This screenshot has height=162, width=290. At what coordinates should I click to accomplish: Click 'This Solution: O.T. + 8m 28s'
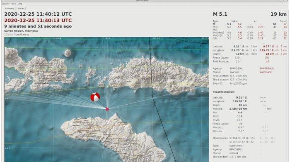click(230, 157)
